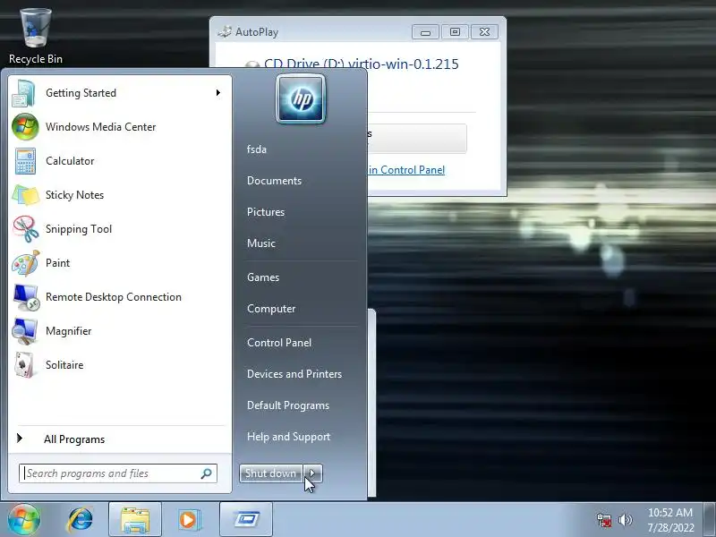This screenshot has height=537, width=716.
Task: Launch Windows Media Center icon
Action: tap(25, 127)
